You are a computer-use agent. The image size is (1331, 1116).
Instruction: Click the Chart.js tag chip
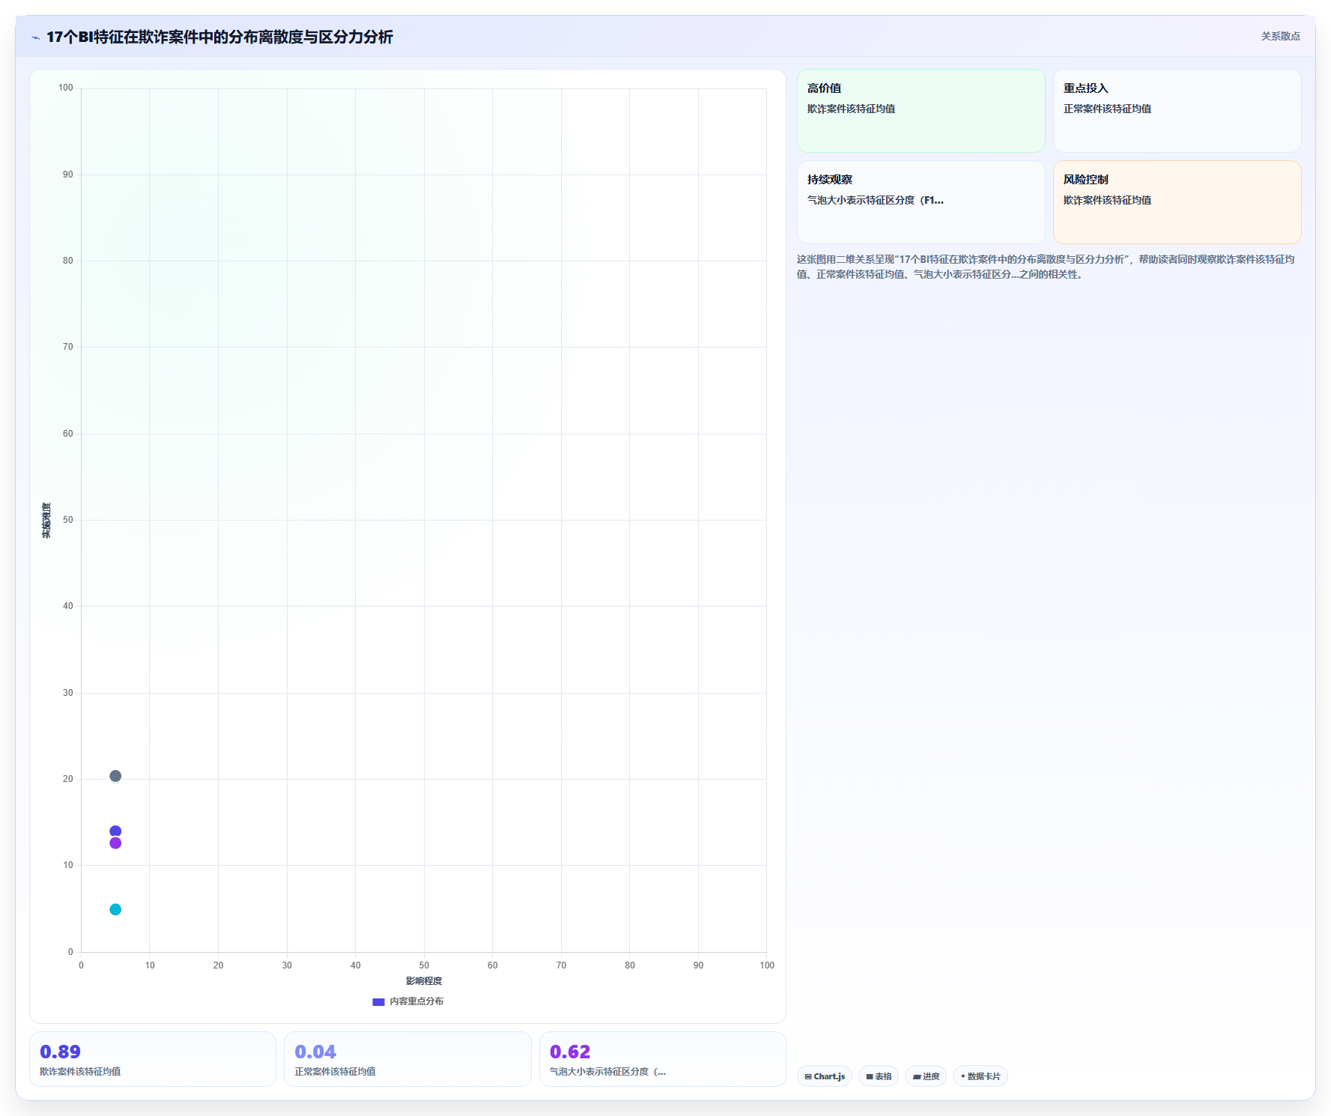(825, 1076)
